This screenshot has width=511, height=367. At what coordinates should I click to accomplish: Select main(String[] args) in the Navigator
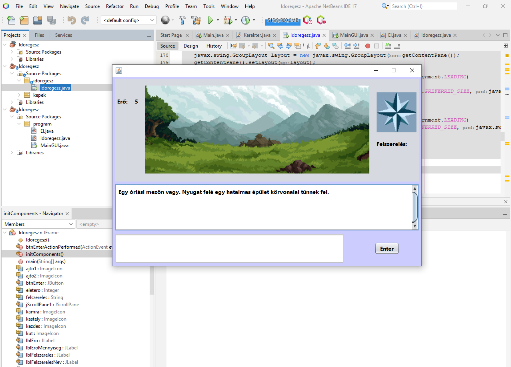pyautogui.click(x=46, y=261)
